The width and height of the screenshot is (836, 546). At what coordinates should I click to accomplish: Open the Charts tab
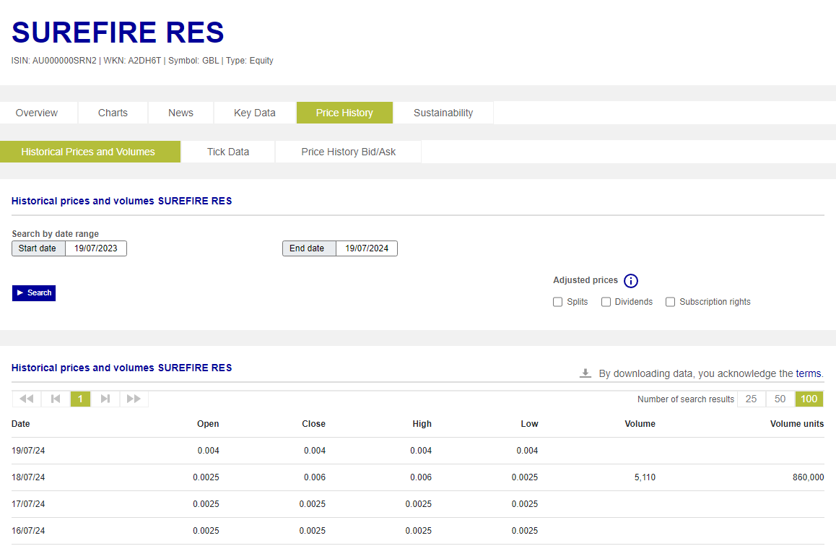pos(113,113)
